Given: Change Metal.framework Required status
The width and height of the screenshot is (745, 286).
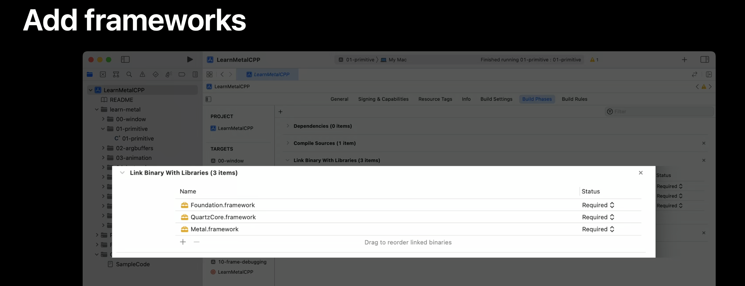Looking at the screenshot, I should click(x=598, y=229).
